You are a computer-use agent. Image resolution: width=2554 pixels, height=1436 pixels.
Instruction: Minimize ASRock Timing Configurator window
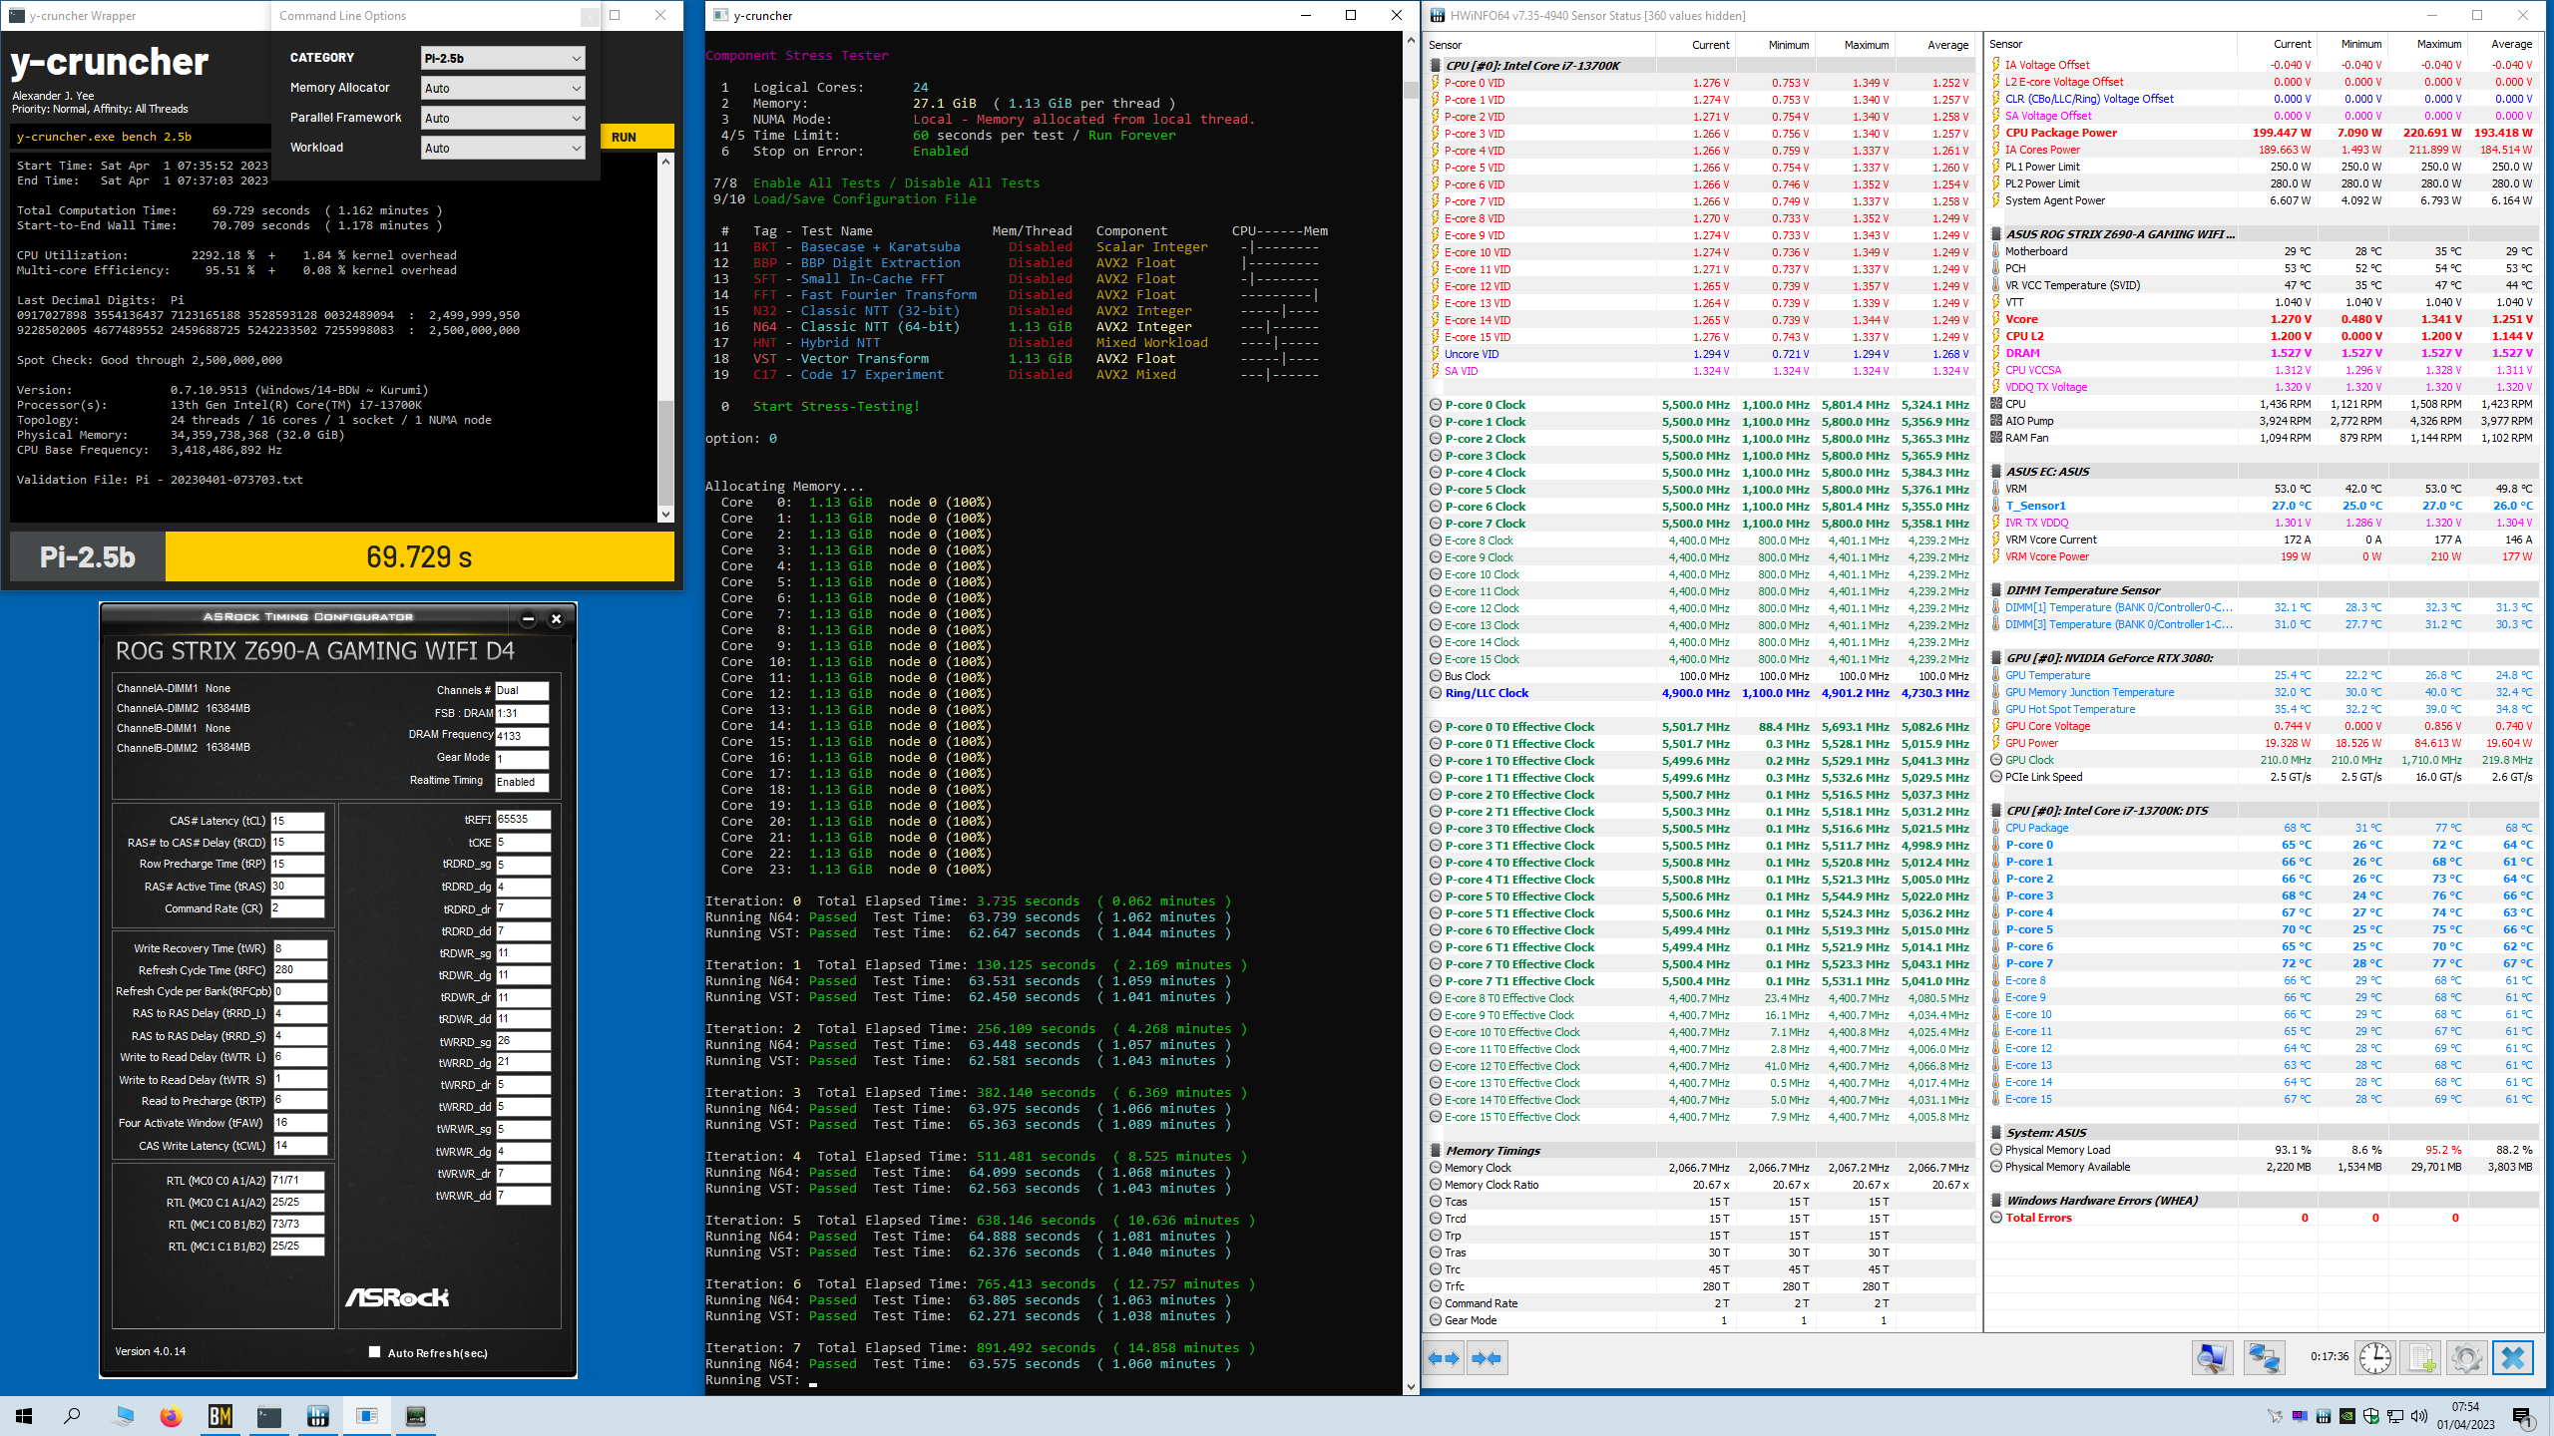click(528, 619)
